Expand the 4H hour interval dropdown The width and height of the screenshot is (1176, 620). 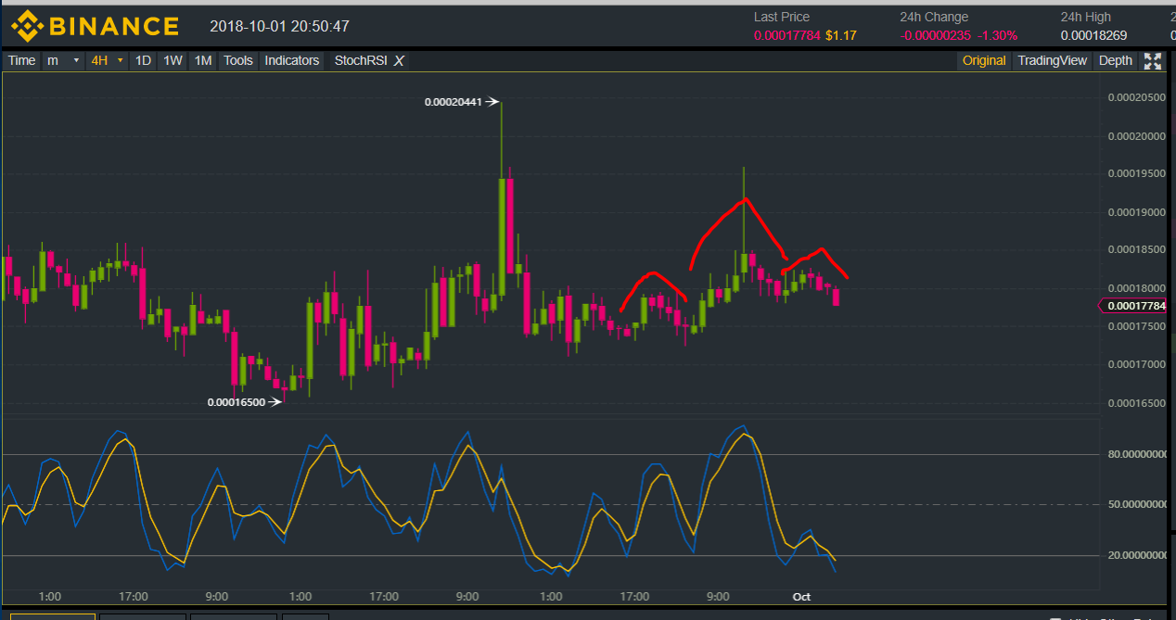click(107, 61)
